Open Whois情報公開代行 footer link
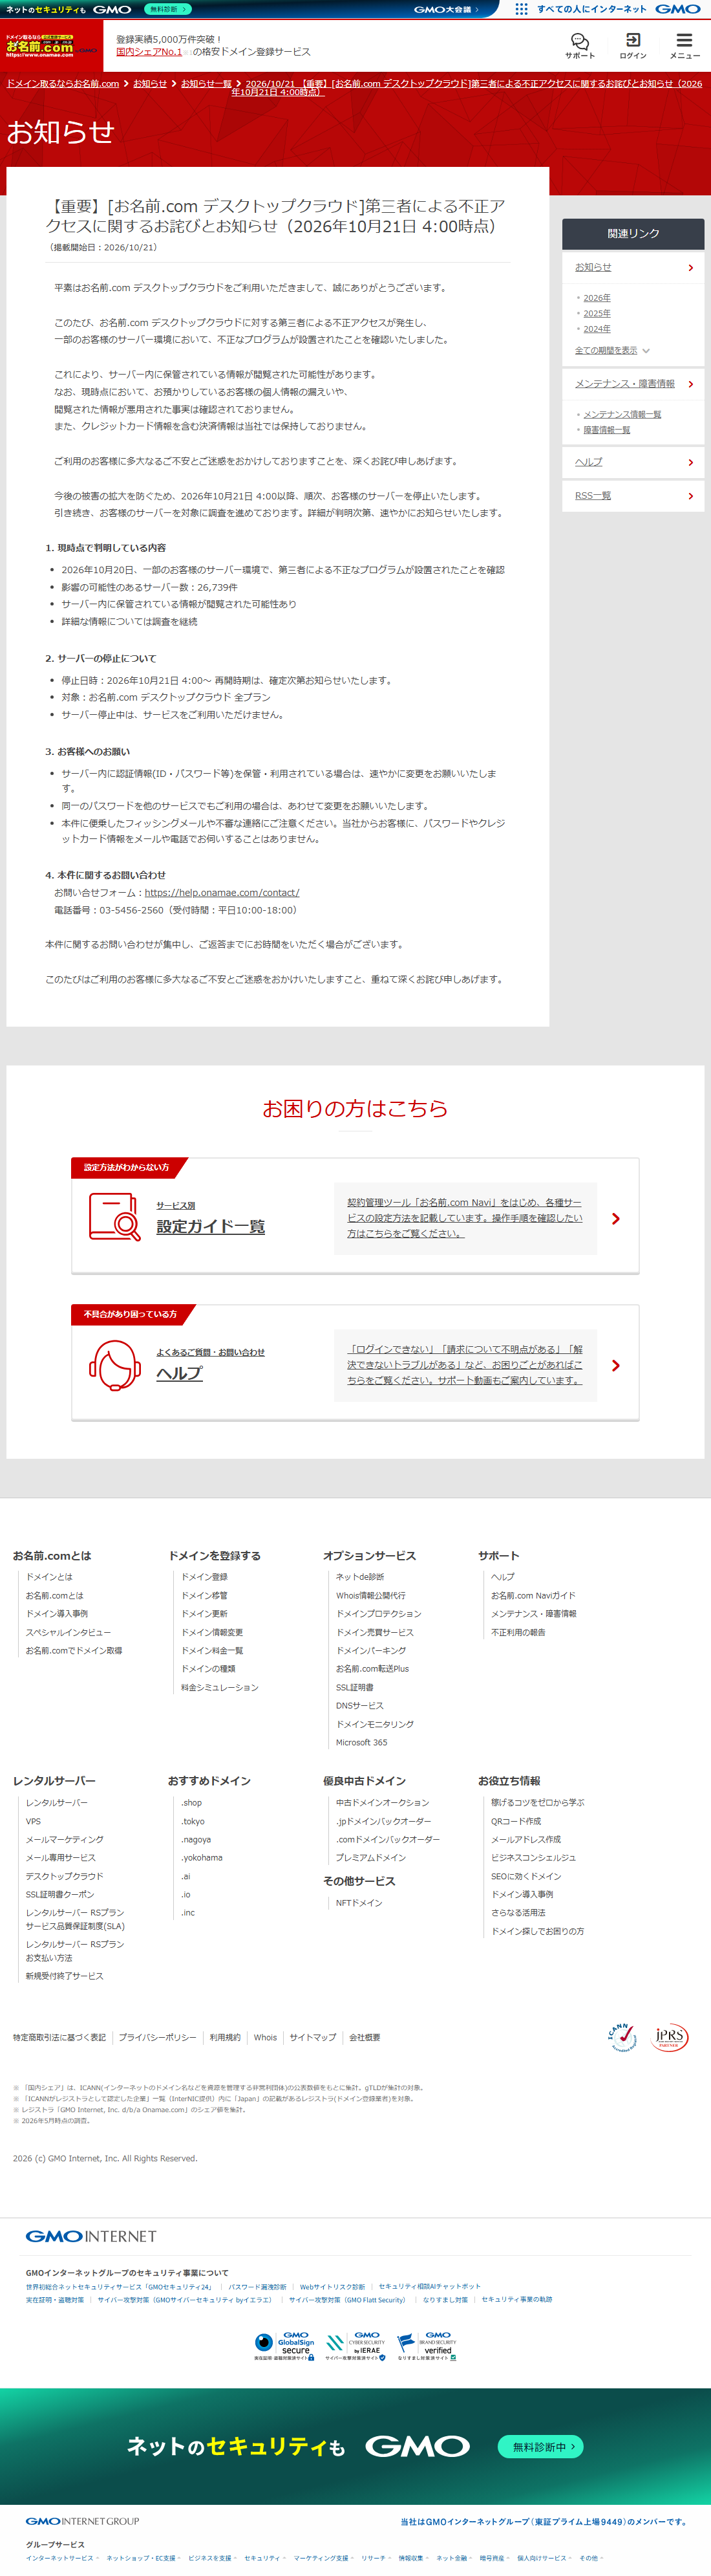The image size is (711, 2576). [x=370, y=1596]
